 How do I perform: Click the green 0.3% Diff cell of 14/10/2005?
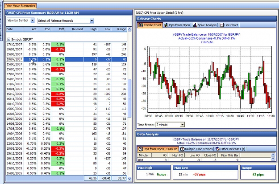point(58,164)
